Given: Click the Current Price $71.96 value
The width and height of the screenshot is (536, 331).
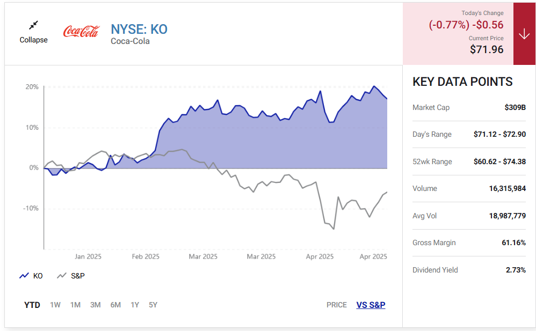Looking at the screenshot, I should (487, 49).
